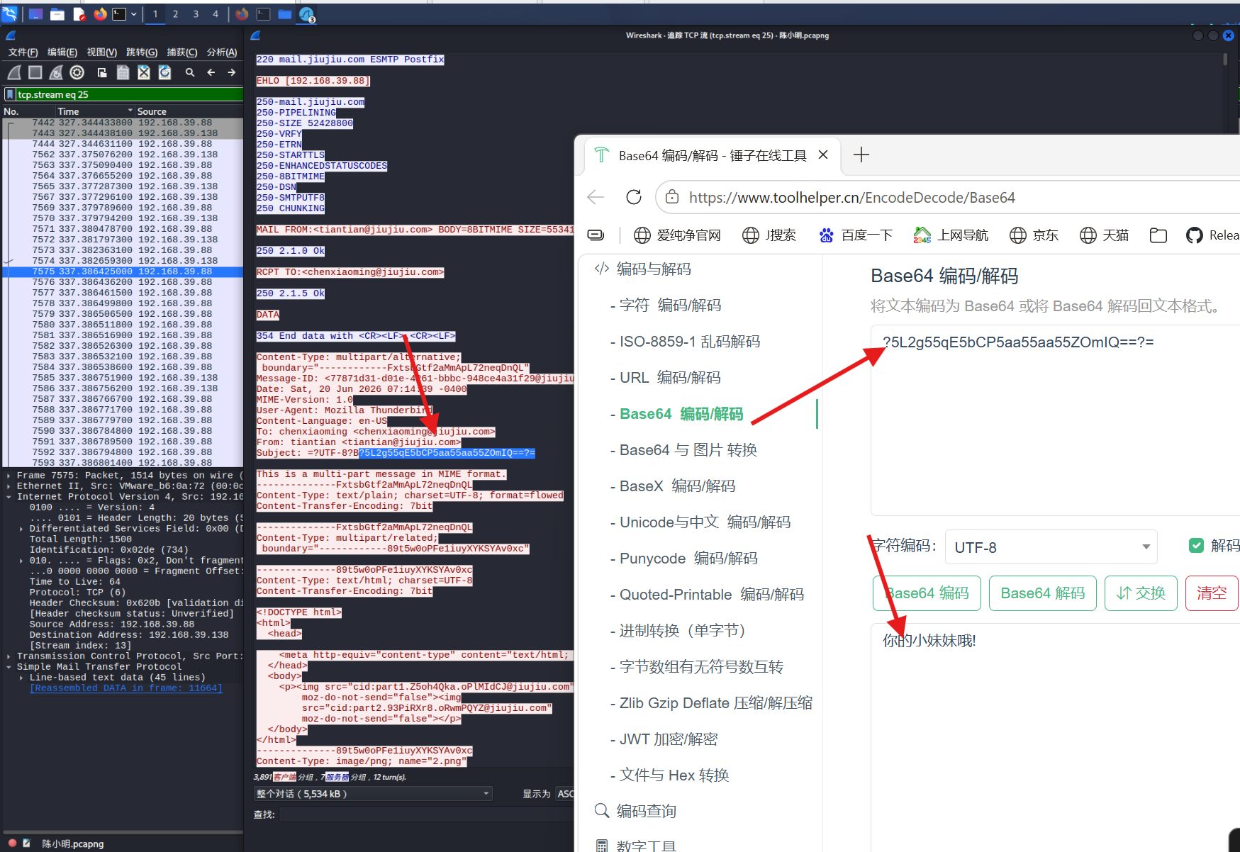Screen dimensions: 1240x852
Task: Open the UTF-8 character encoding dropdown
Action: (x=1051, y=547)
